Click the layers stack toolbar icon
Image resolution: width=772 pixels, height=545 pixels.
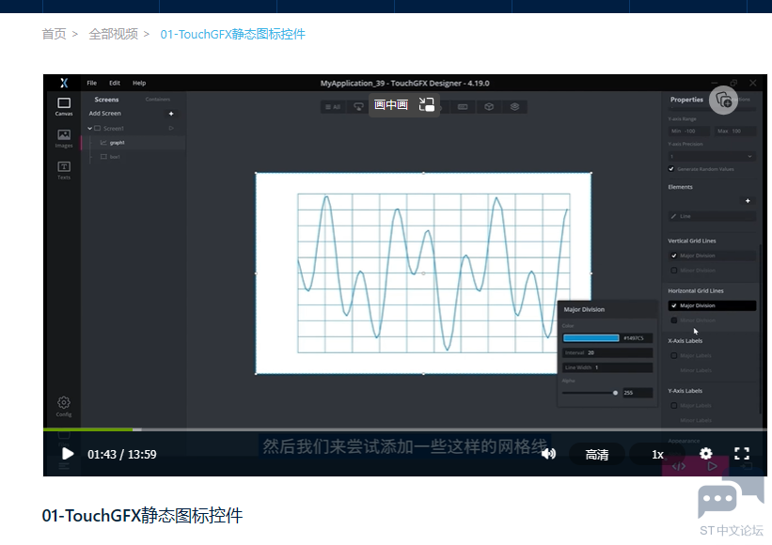click(x=514, y=107)
